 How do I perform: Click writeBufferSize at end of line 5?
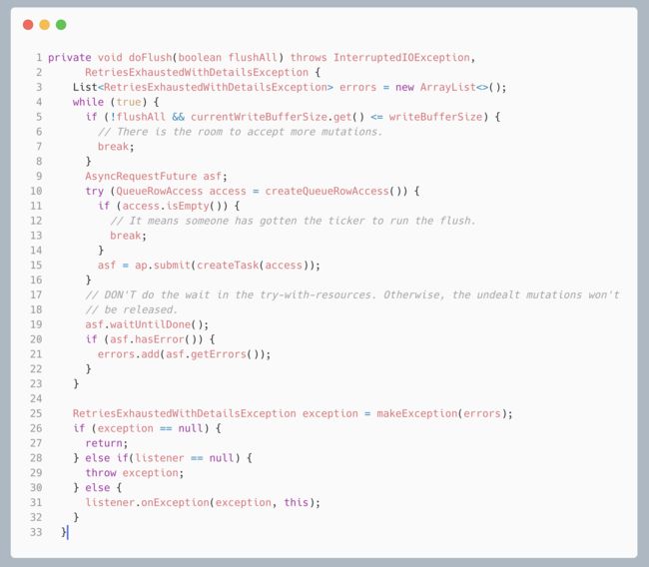pyautogui.click(x=435, y=117)
